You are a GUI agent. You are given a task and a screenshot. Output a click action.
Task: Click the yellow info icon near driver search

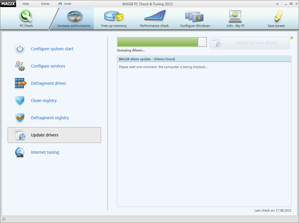(292, 38)
